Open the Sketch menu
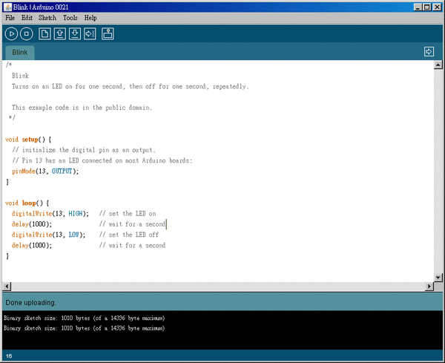This screenshot has height=363, width=445. (47, 18)
